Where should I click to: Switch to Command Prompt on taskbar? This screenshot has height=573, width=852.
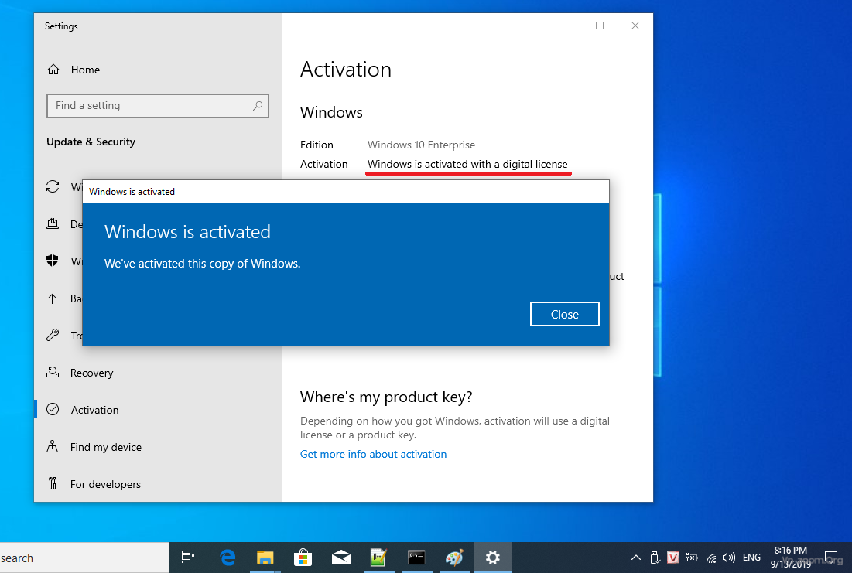point(416,558)
